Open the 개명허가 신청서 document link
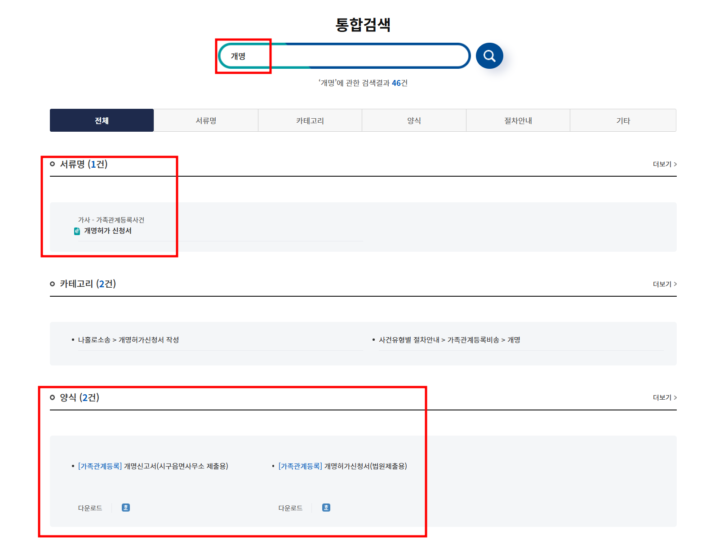Image resolution: width=728 pixels, height=539 pixels. (108, 231)
